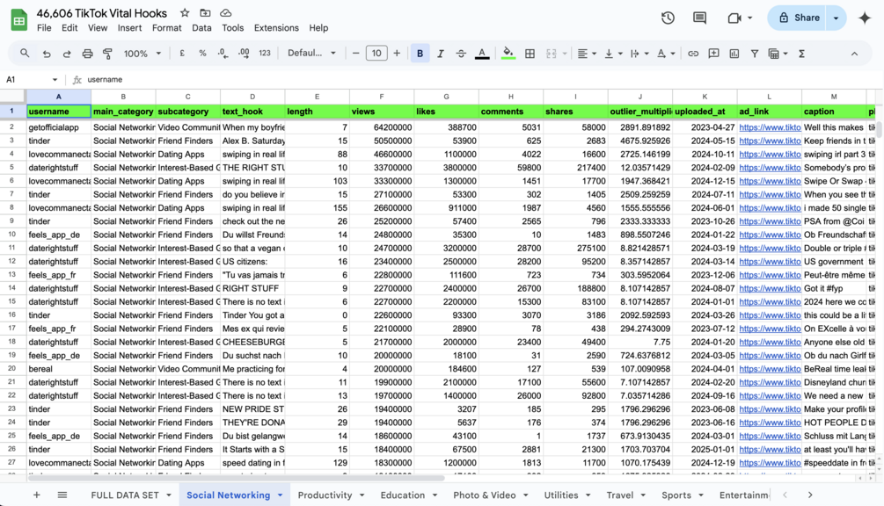884x506 pixels.
Task: Open the fill color picker
Action: click(x=508, y=54)
